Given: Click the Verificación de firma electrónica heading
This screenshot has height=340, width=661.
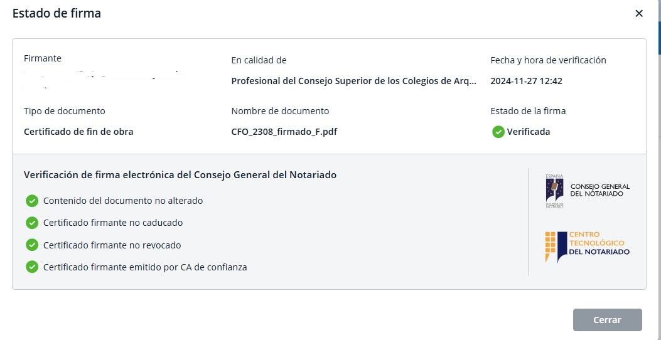Looking at the screenshot, I should 180,175.
